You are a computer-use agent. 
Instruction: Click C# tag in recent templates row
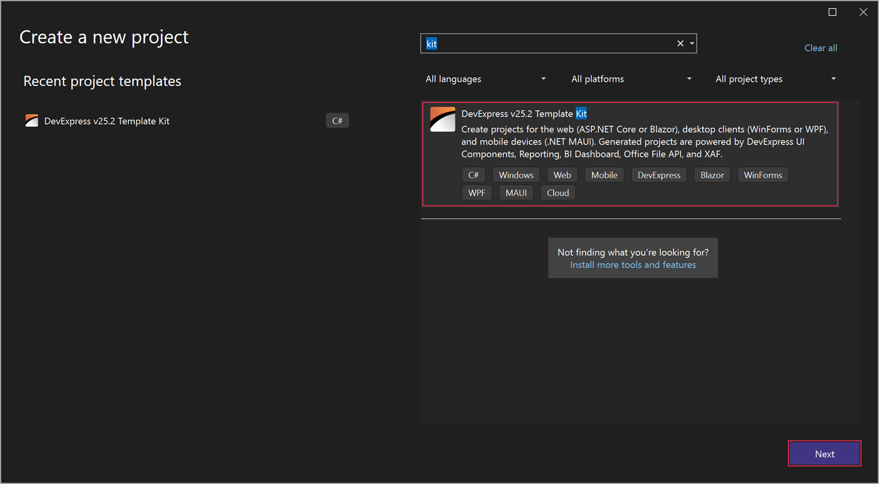pos(337,121)
